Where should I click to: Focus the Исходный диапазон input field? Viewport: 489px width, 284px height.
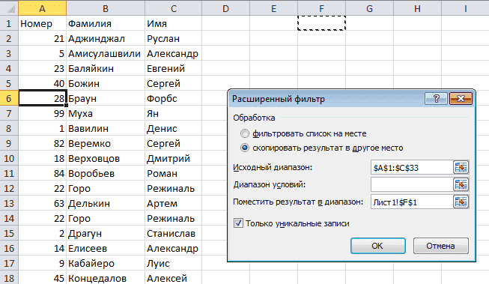(x=412, y=168)
